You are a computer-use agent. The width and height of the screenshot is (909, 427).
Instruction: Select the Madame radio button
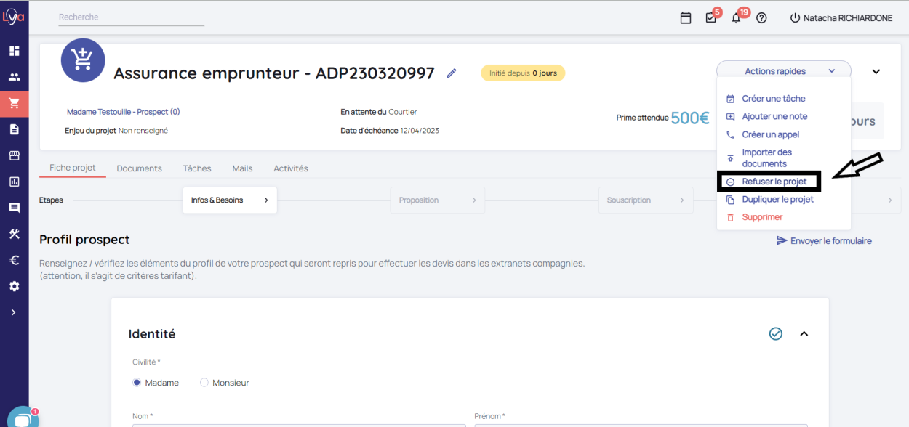[137, 383]
